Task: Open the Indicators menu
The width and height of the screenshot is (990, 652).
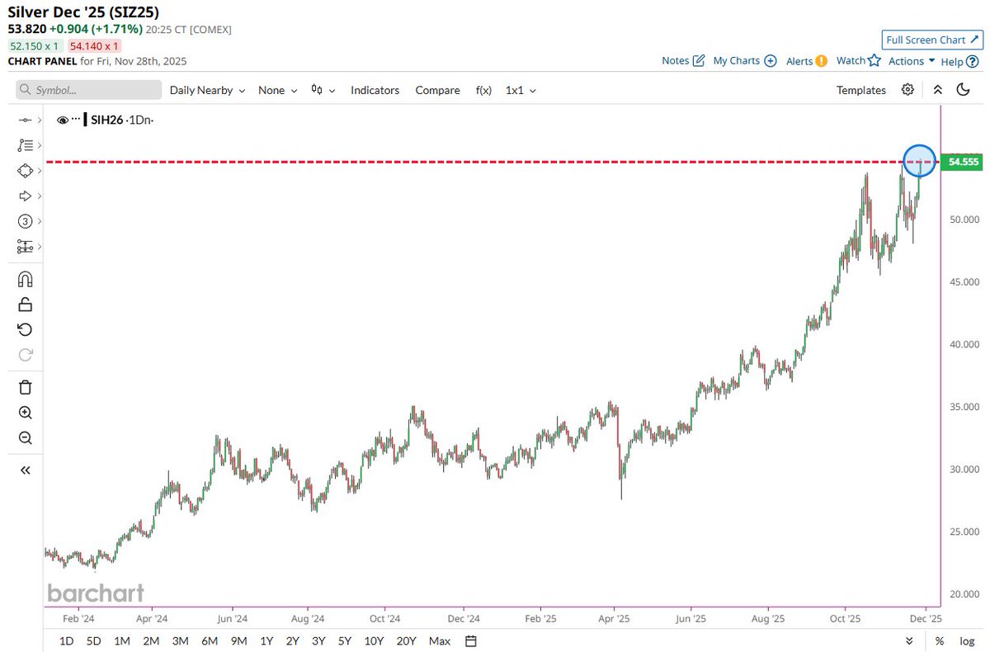Action: click(375, 90)
